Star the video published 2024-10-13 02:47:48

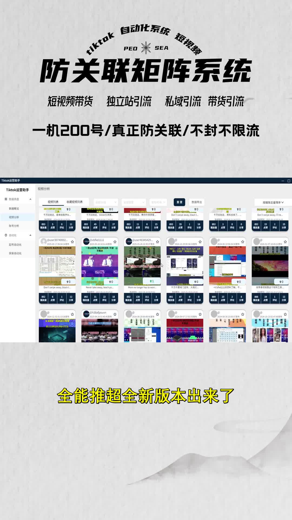click(x=285, y=314)
